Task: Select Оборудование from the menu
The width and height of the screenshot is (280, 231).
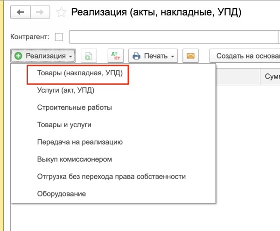Action: 61,194
